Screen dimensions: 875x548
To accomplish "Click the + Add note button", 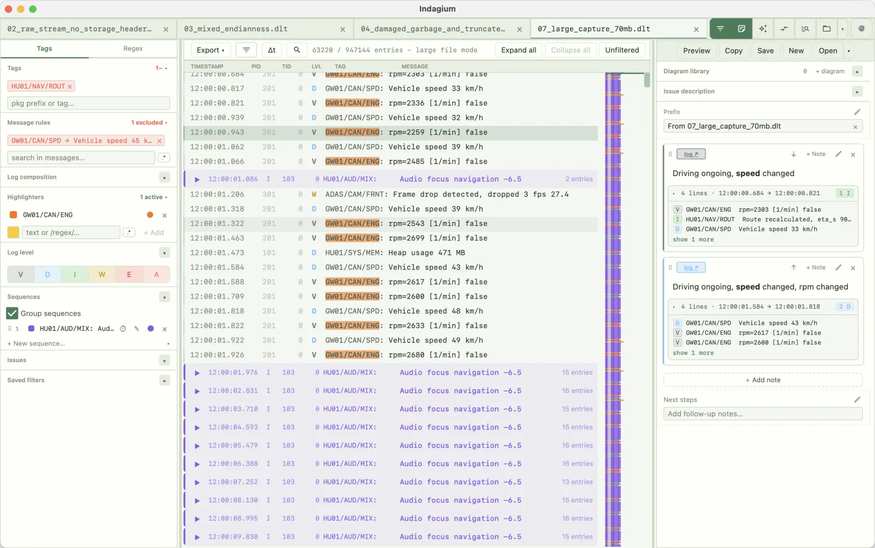I will pyautogui.click(x=763, y=380).
